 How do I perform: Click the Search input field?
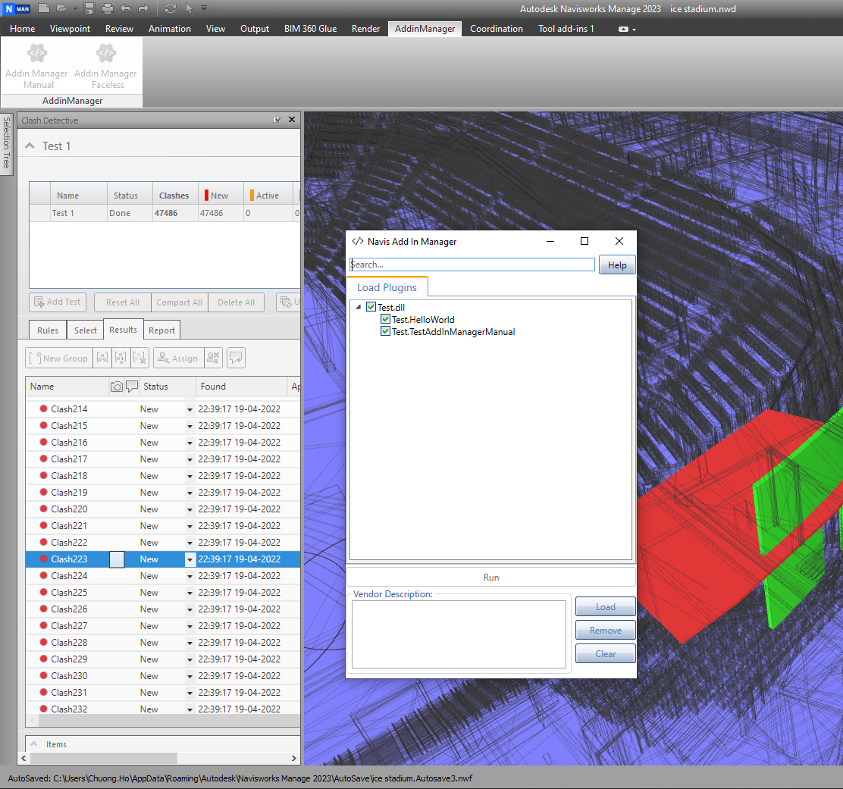tap(472, 265)
